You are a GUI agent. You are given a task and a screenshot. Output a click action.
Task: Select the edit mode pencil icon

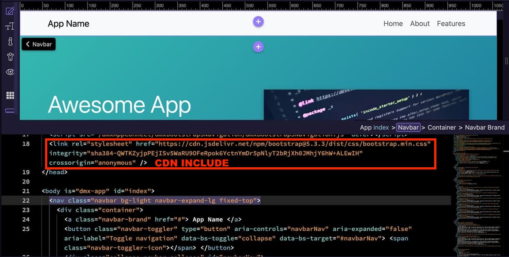[x=10, y=11]
